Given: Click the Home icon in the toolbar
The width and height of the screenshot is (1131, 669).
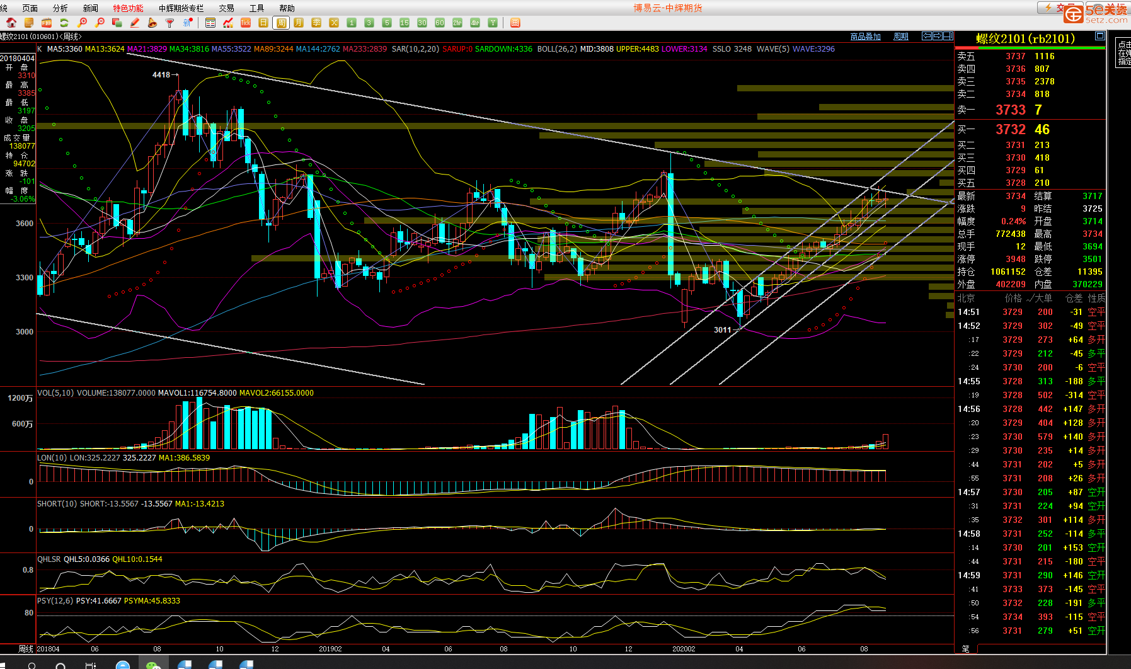Looking at the screenshot, I should coord(11,23).
